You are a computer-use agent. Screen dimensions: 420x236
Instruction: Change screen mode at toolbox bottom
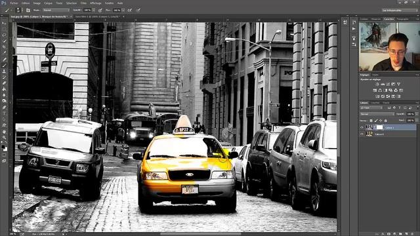point(4,161)
